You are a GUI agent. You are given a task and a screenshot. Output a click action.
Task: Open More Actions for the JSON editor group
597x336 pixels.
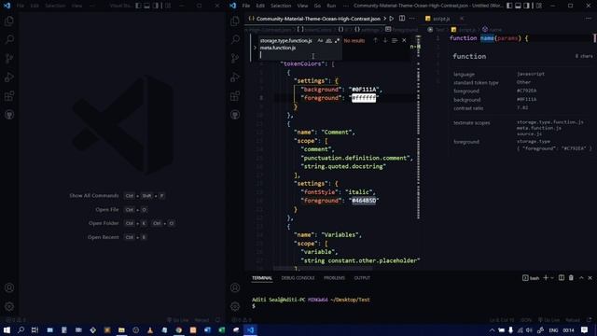412,19
